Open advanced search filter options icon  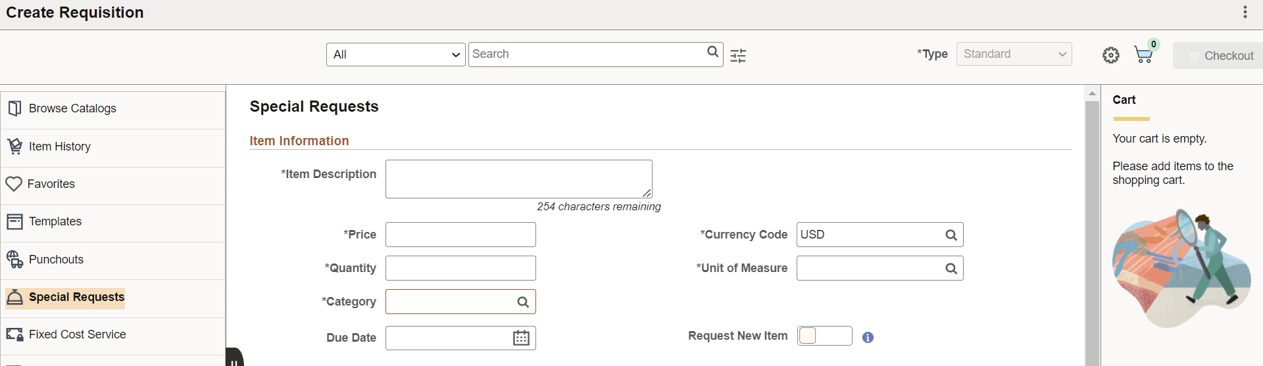(738, 56)
